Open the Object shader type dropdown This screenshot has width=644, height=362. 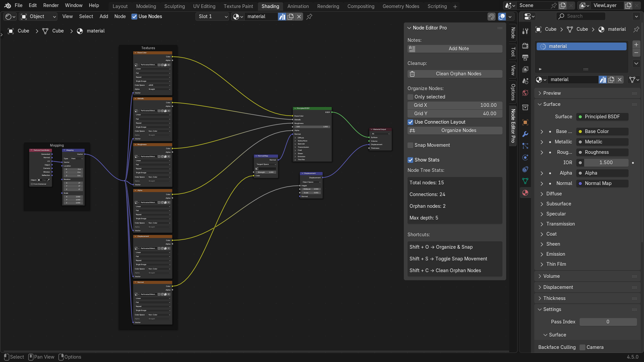(38, 16)
